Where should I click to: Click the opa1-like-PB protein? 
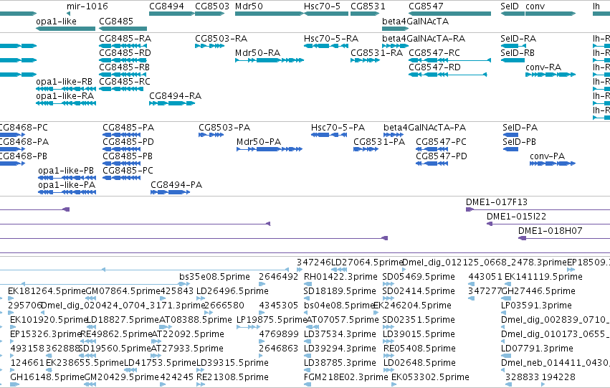coord(67,178)
